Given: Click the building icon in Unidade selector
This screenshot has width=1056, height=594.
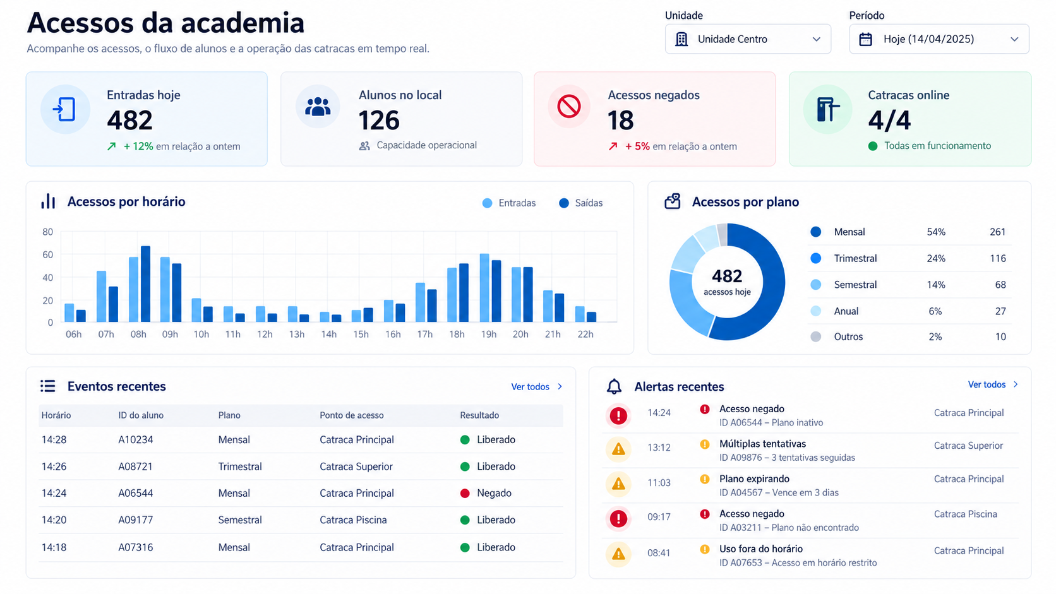Looking at the screenshot, I should (681, 39).
